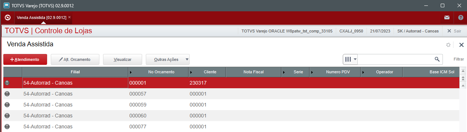Click single up arrow scrollbar button
Screen dimensions: 467x132
click(x=463, y=85)
